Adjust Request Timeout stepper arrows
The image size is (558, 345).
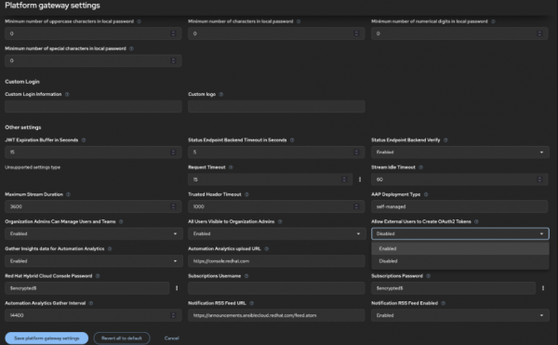(x=344, y=179)
